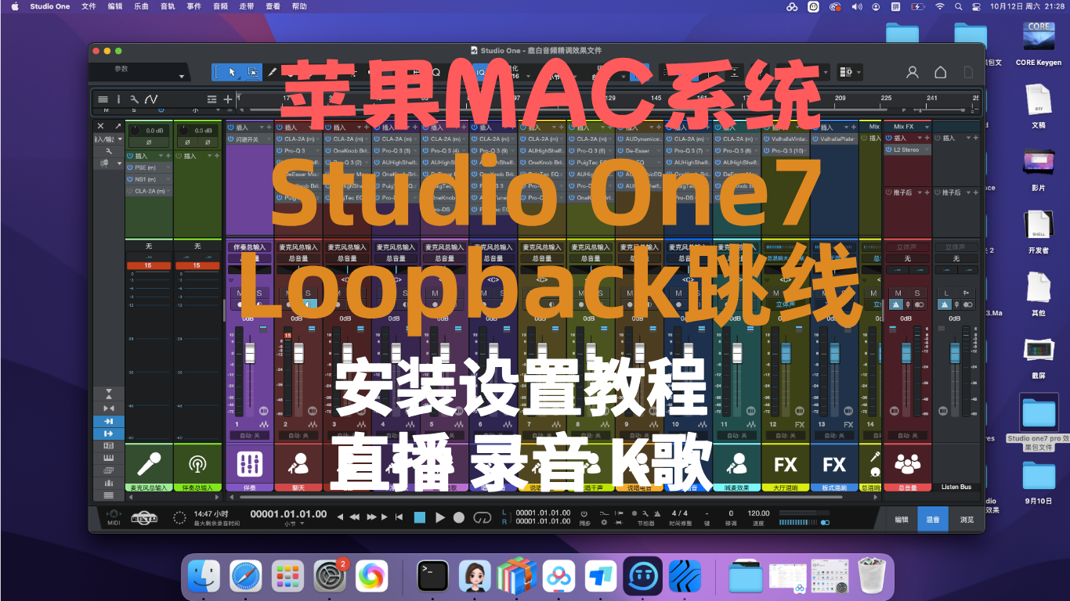Open the inspector 'i' icon
Image resolution: width=1070 pixels, height=601 pixels.
click(118, 99)
